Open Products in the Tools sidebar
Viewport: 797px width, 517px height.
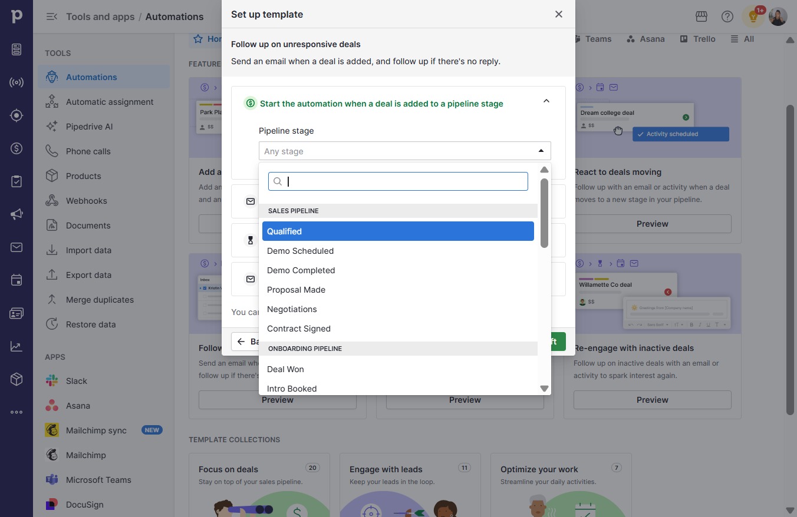(x=104, y=176)
